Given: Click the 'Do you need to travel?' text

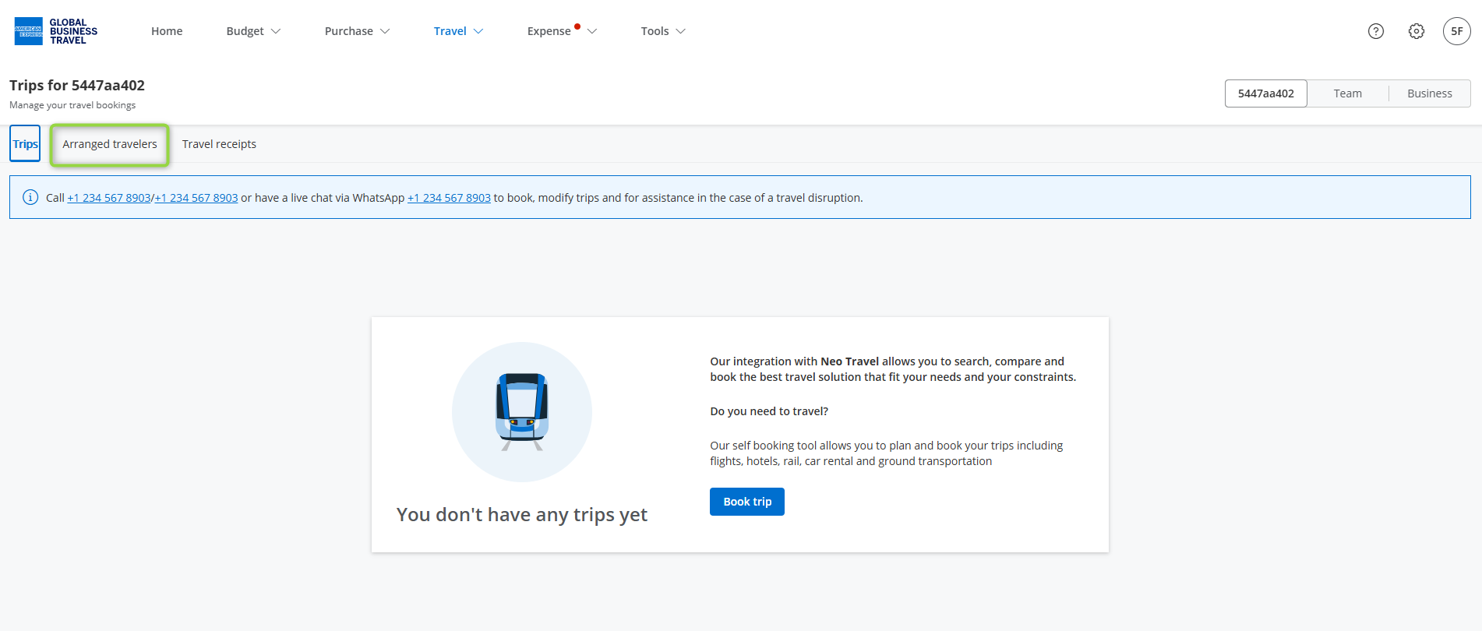Looking at the screenshot, I should (x=769, y=411).
